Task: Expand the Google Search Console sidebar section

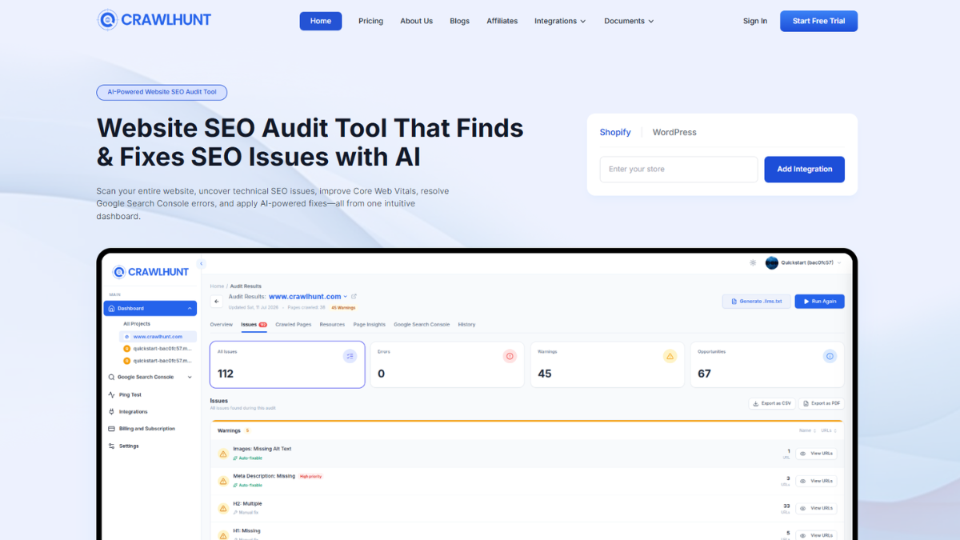Action: (x=190, y=377)
